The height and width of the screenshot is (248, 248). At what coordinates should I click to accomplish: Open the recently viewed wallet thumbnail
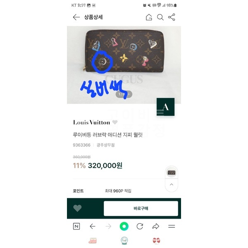[172, 172]
